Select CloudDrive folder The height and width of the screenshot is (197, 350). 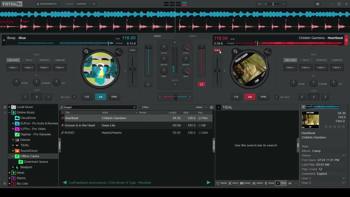pyautogui.click(x=28, y=118)
